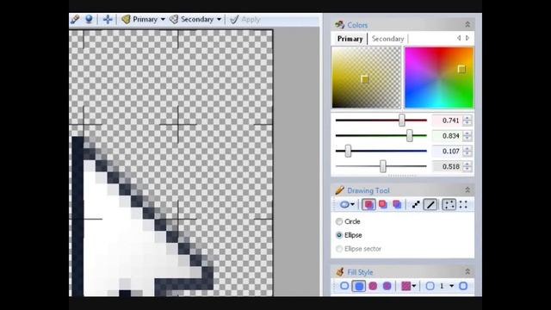Collapse the Drawing Tool panel

pos(467,190)
